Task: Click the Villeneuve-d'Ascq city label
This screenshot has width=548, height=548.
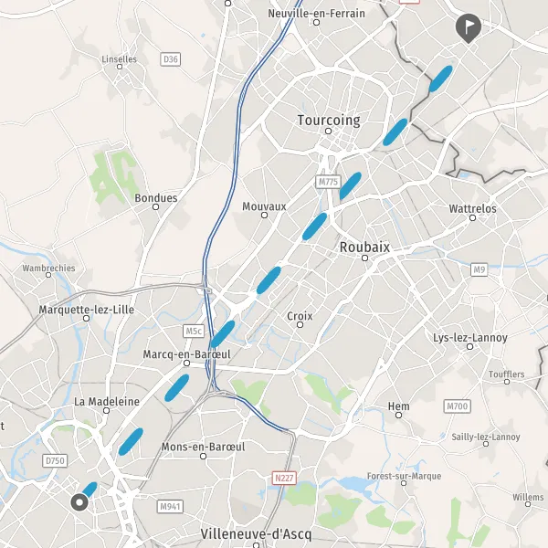Action: 256,534
